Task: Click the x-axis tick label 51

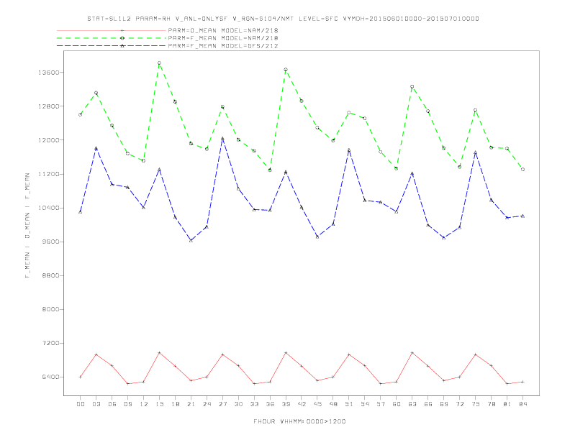Action: point(349,404)
